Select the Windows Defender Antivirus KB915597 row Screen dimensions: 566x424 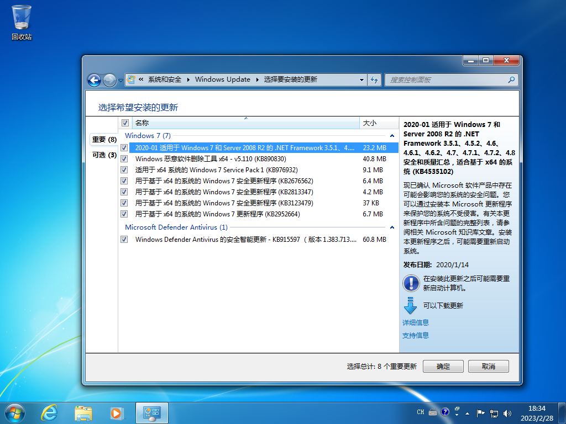coord(245,240)
